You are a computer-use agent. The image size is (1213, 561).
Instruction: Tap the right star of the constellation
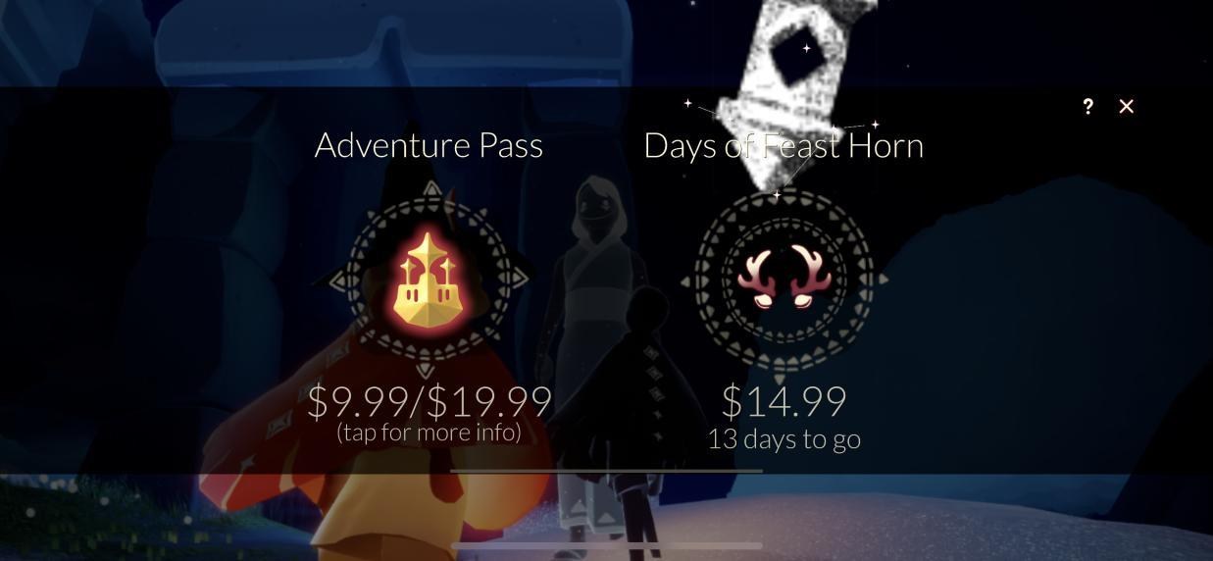[875, 125]
